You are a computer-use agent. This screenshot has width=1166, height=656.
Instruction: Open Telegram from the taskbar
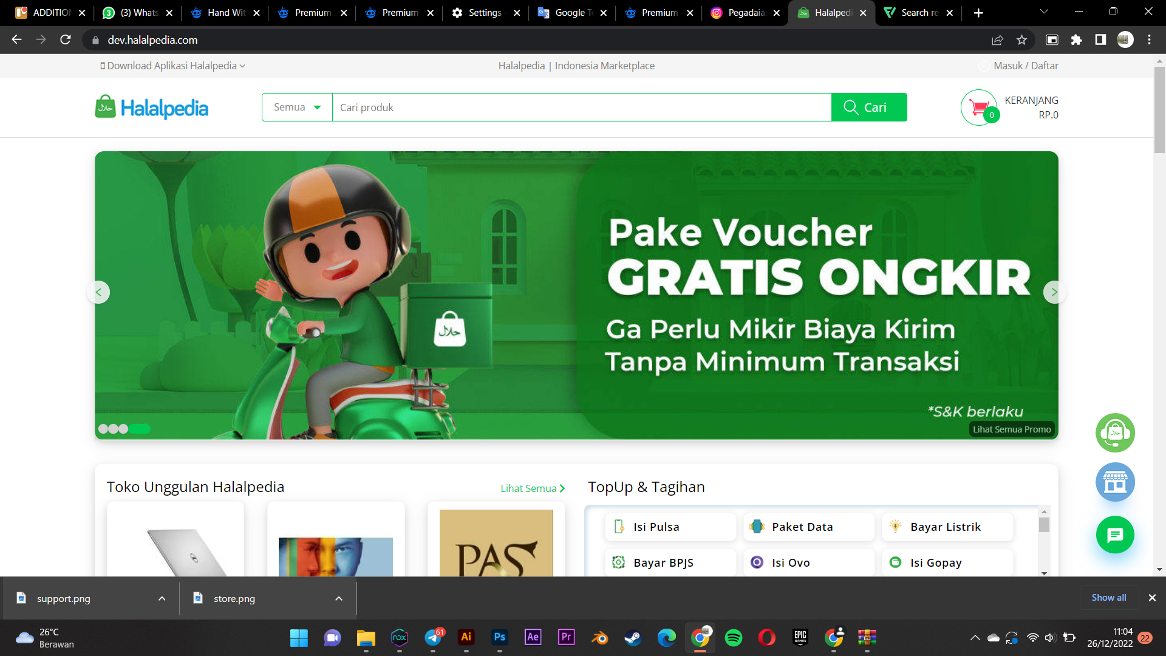coord(434,637)
